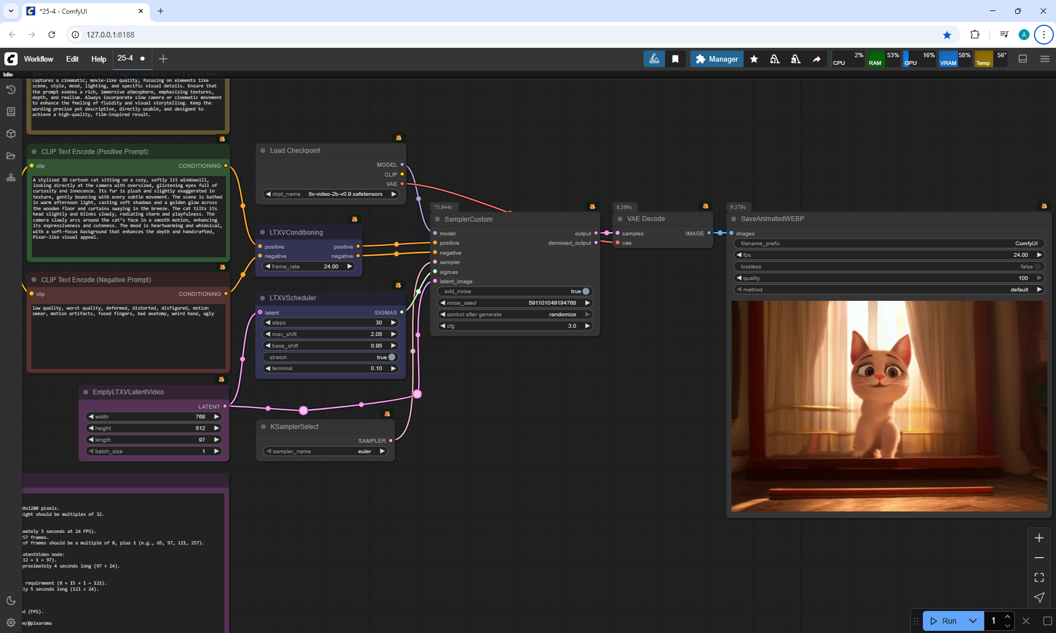Click the share arrow icon

[x=817, y=59]
